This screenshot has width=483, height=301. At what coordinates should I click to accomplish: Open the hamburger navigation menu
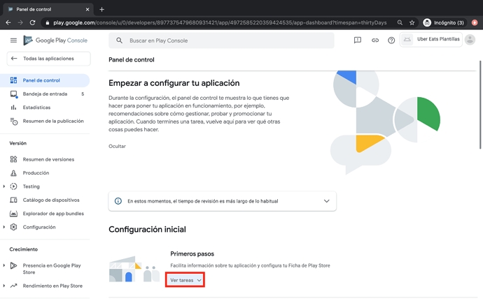tap(13, 41)
